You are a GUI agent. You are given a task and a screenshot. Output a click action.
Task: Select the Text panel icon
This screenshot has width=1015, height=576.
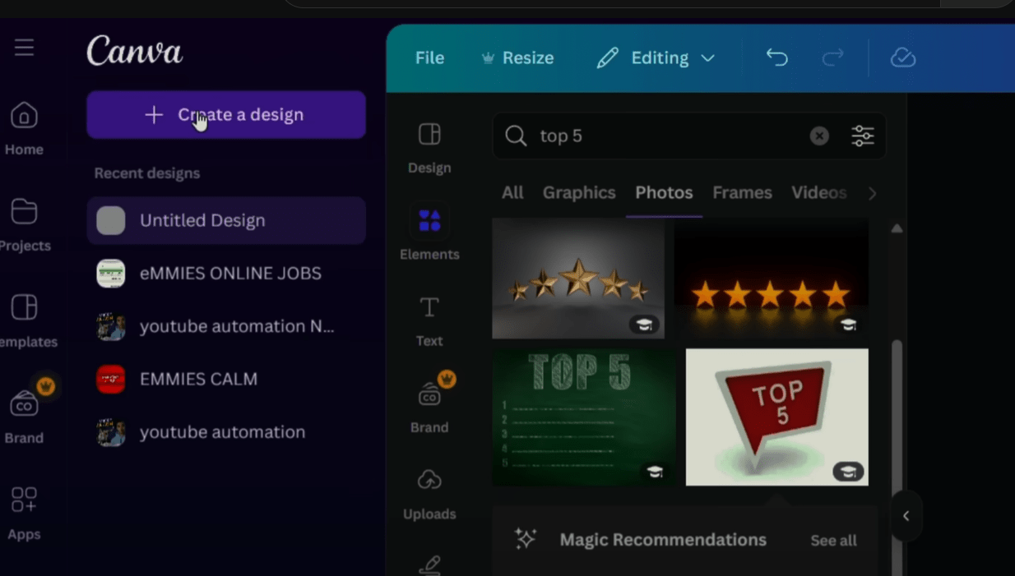[429, 319]
